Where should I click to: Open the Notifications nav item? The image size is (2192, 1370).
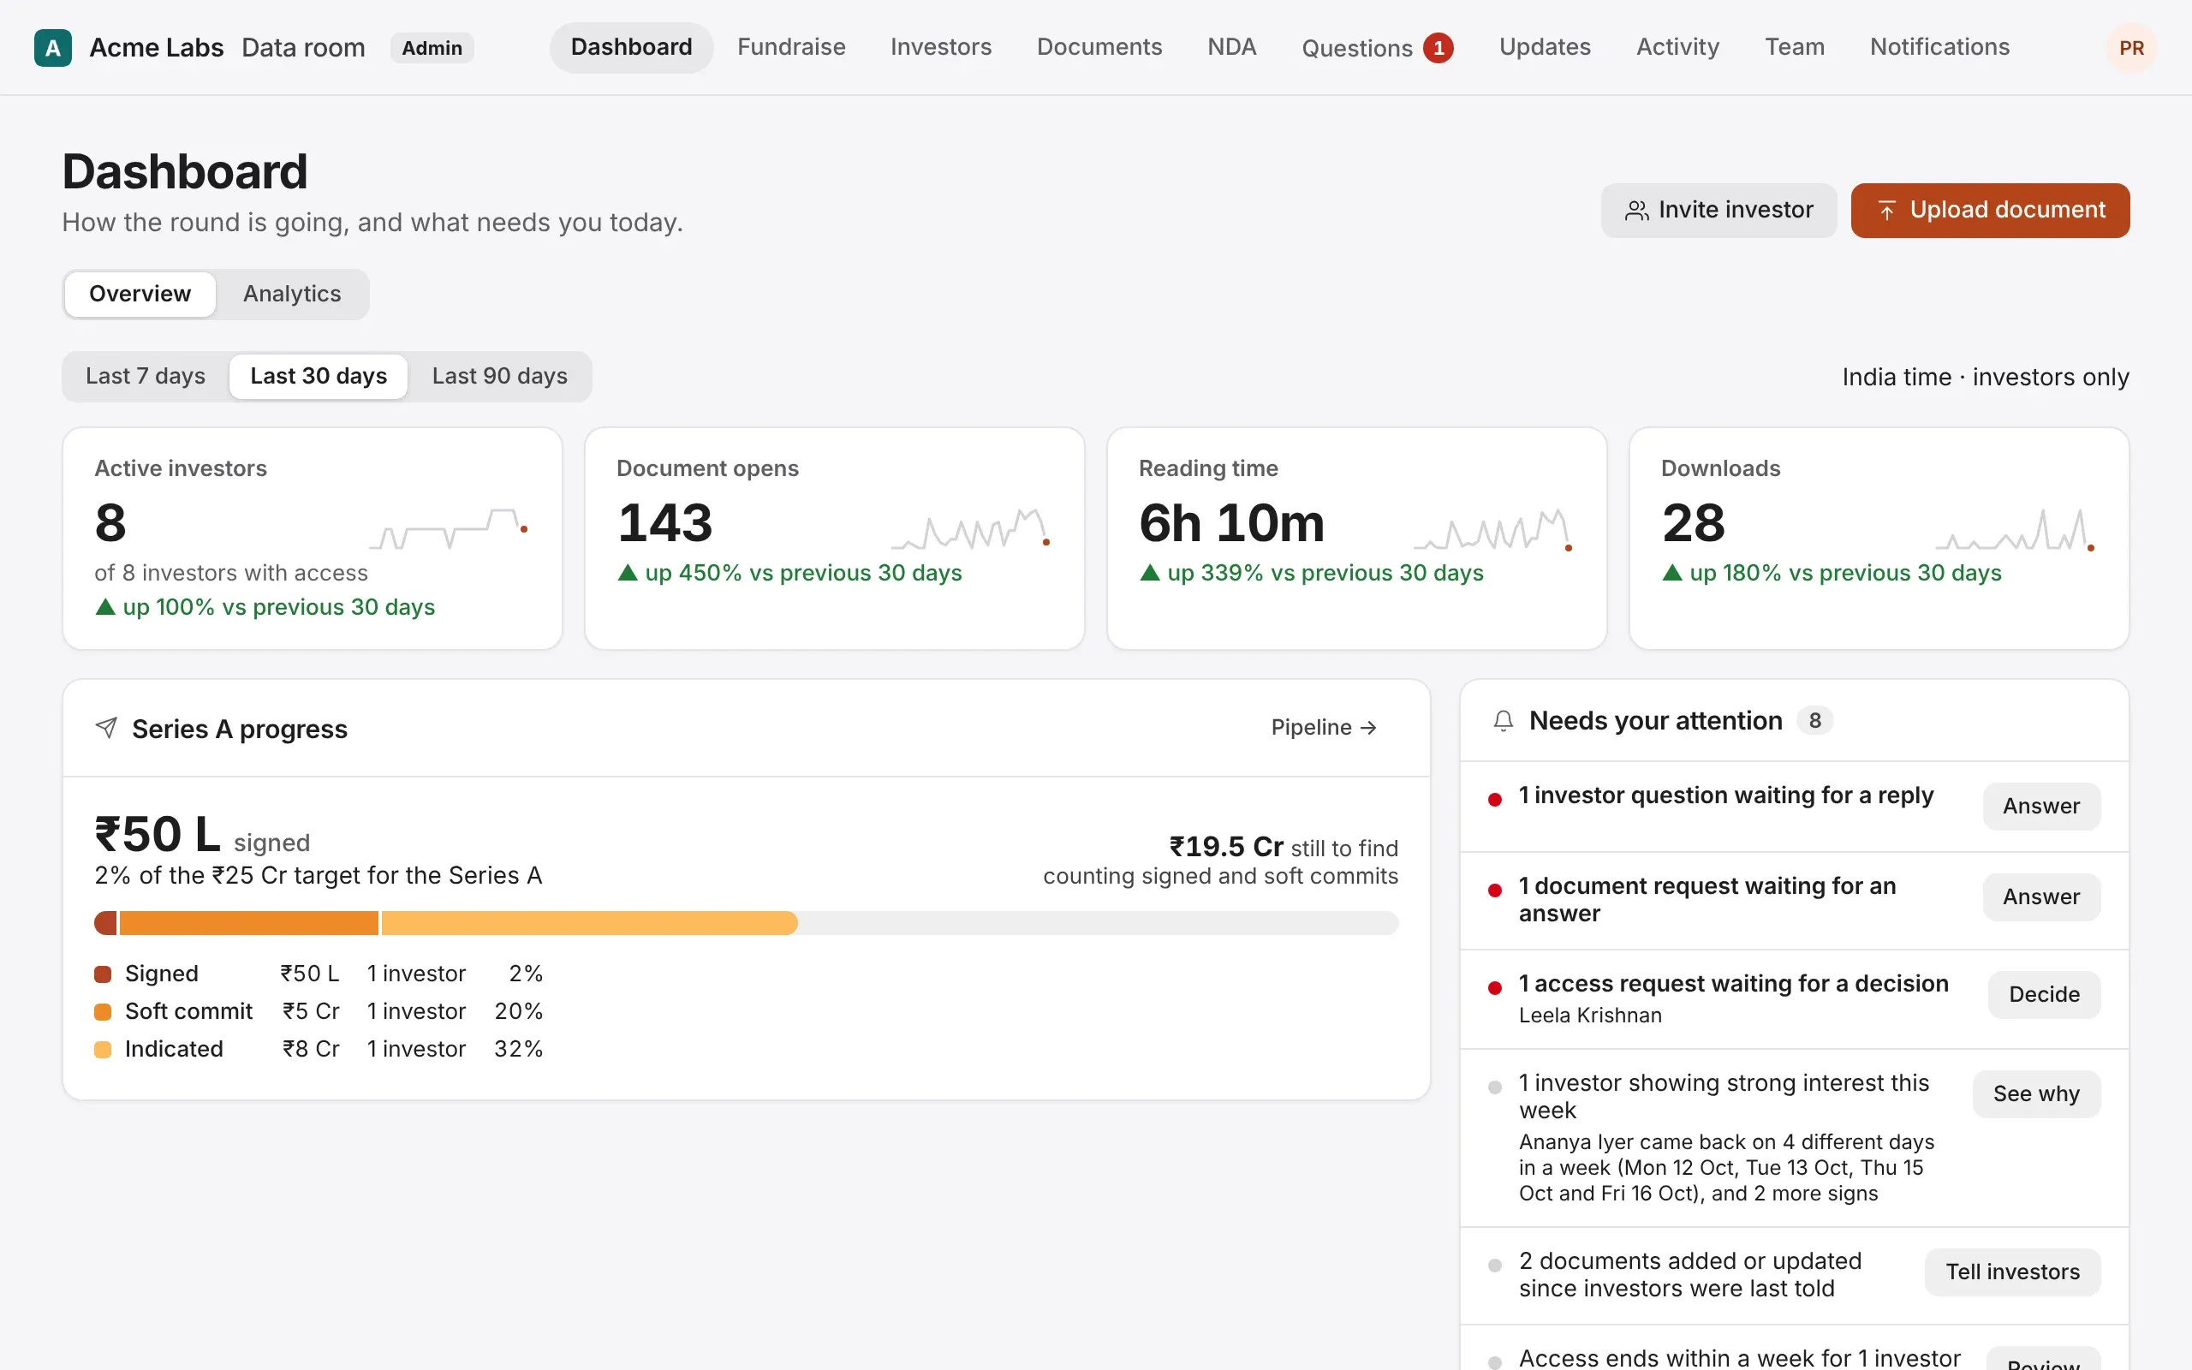click(x=1940, y=47)
